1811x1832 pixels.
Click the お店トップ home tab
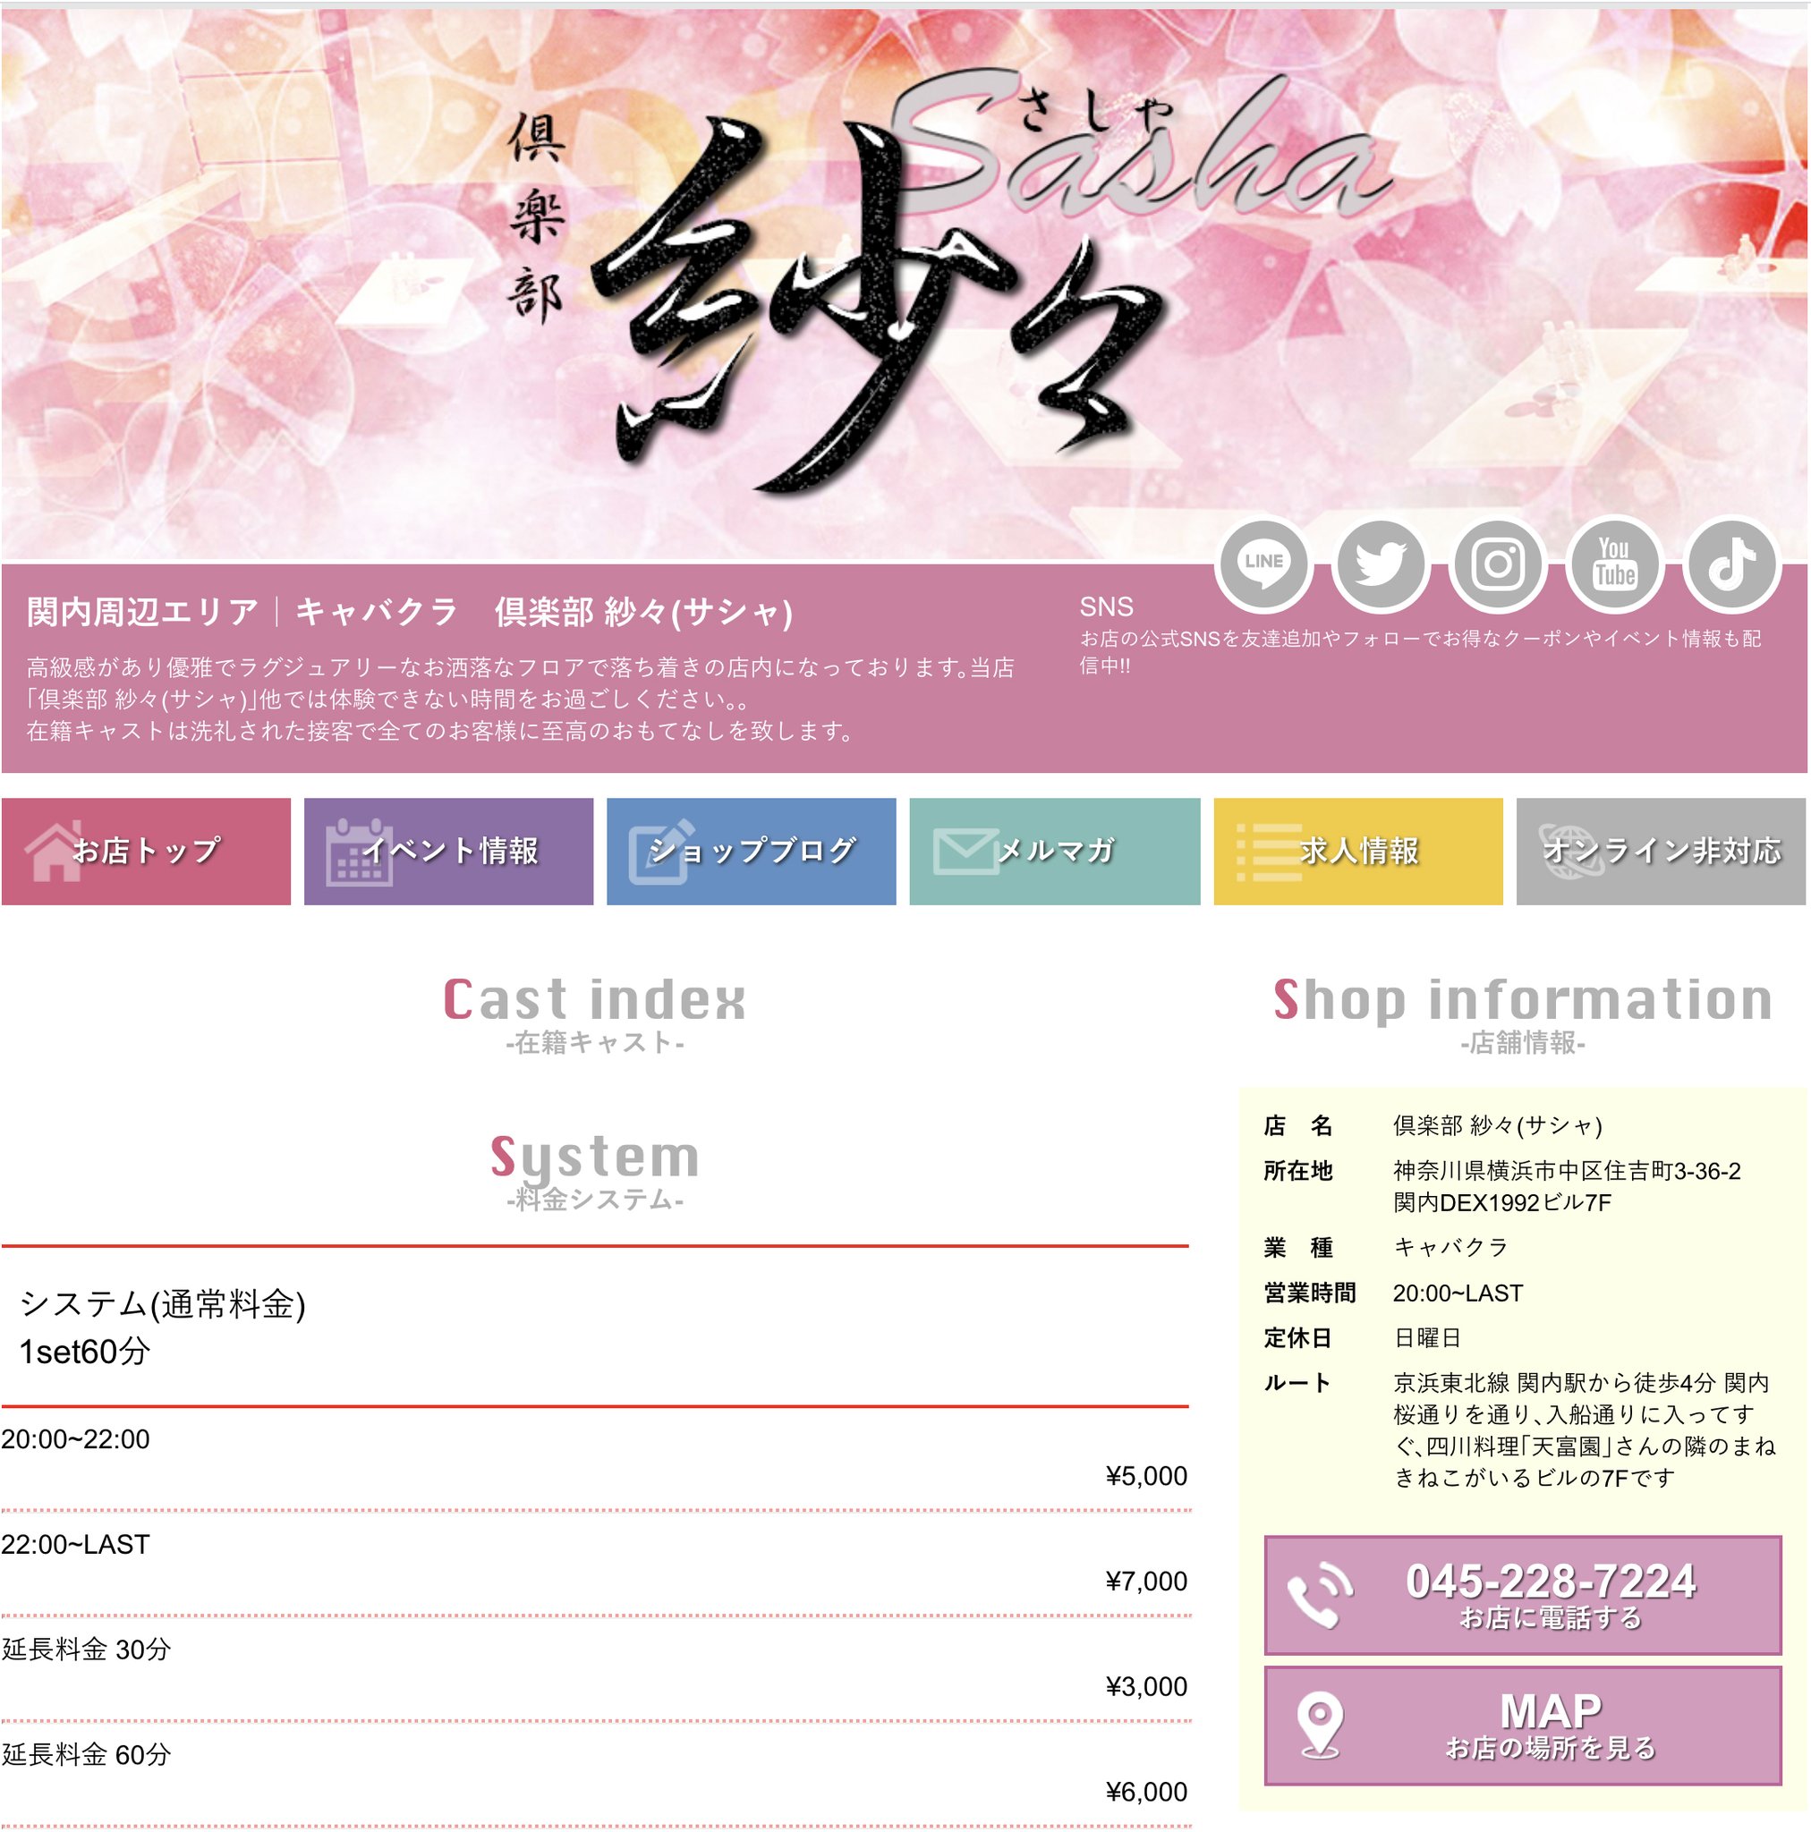point(146,851)
